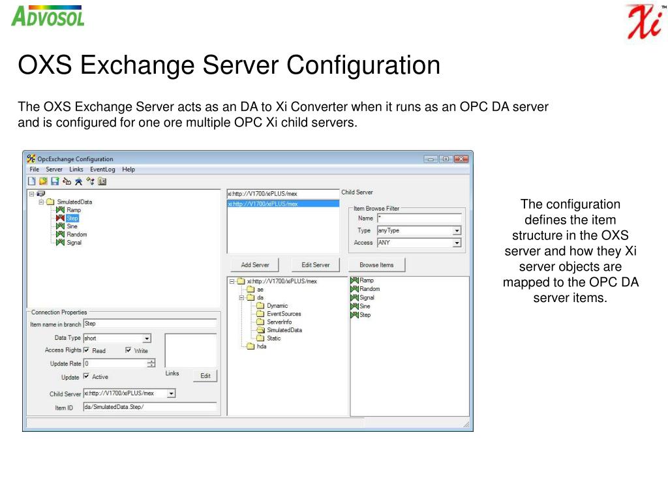Collapse the da folder node
Viewport: 668px width, 501px height.
241,297
